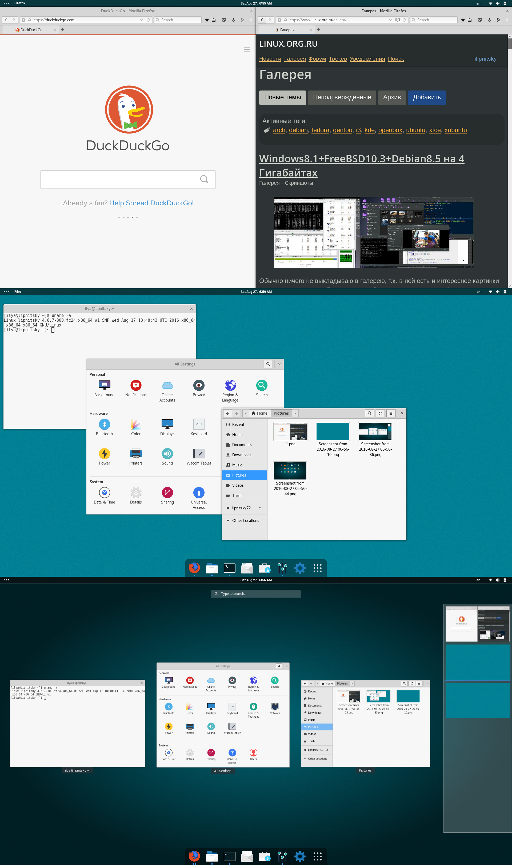
Task: Open Форум navigation link
Action: click(317, 59)
